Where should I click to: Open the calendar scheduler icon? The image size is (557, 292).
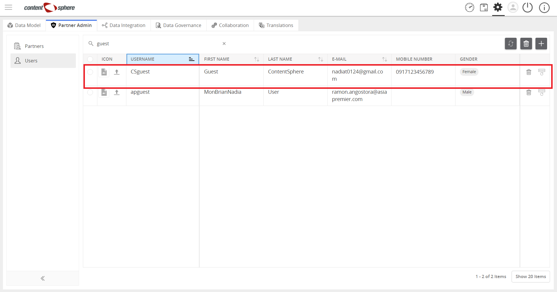click(484, 8)
